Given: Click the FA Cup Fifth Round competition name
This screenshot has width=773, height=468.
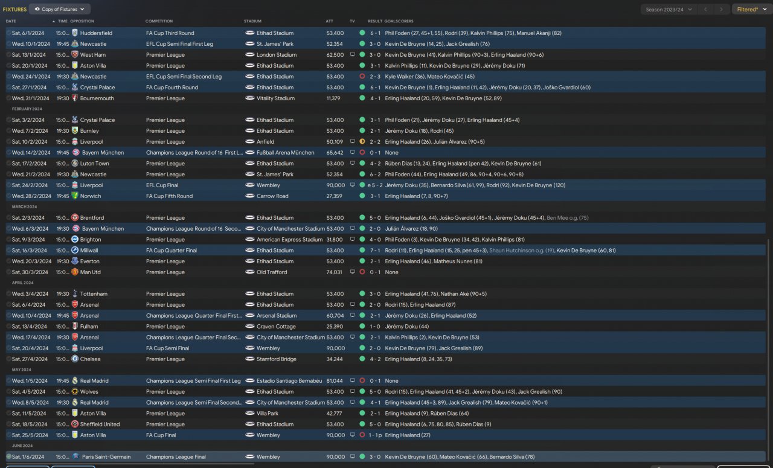Looking at the screenshot, I should tap(169, 196).
